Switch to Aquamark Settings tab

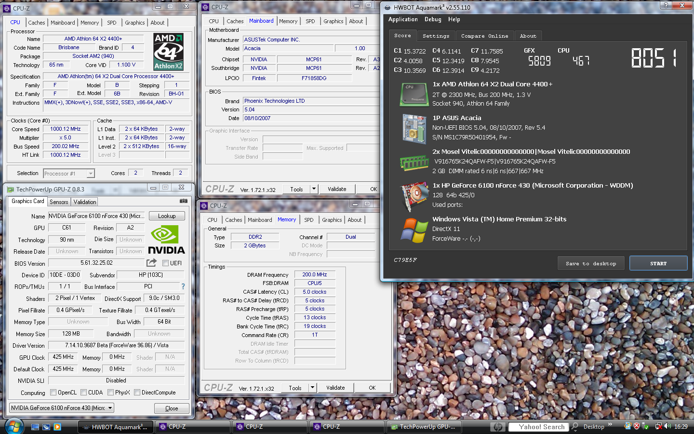436,36
